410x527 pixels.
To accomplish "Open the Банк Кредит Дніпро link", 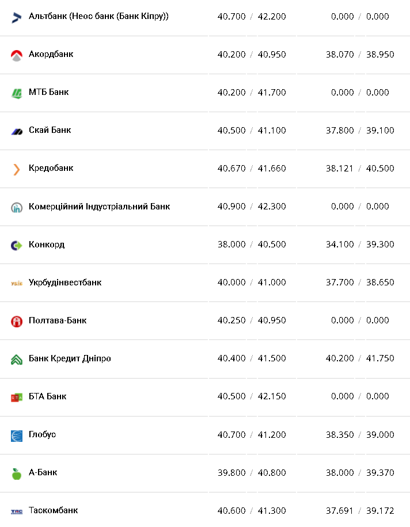I will click(70, 358).
